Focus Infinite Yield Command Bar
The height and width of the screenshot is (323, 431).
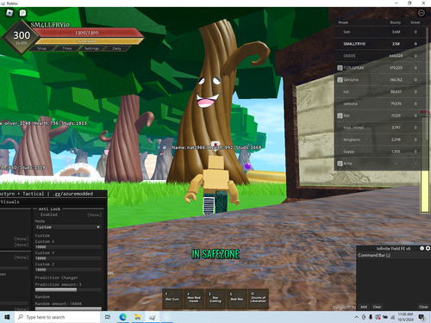coord(393,255)
